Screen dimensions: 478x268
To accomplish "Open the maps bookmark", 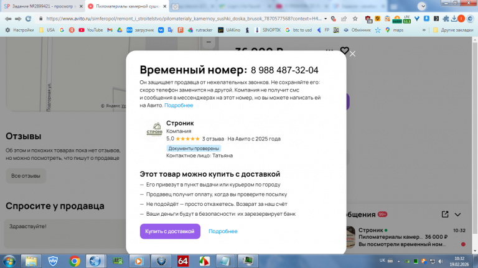I will click(394, 30).
